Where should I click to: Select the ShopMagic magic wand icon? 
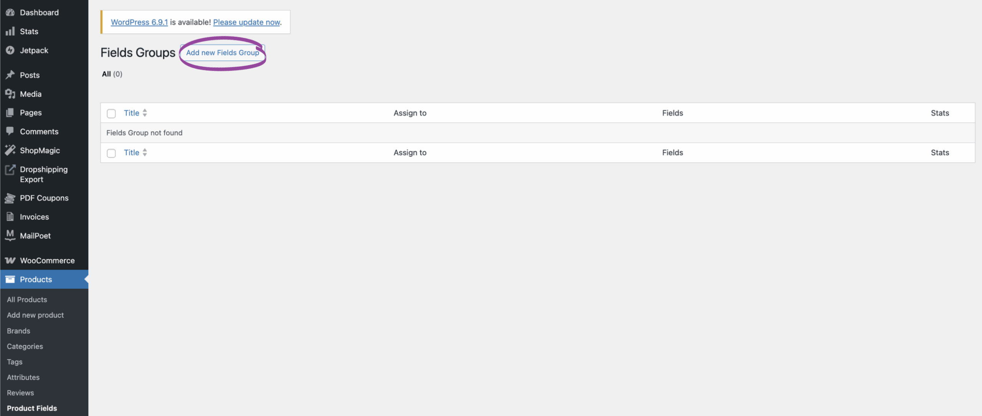(x=10, y=150)
